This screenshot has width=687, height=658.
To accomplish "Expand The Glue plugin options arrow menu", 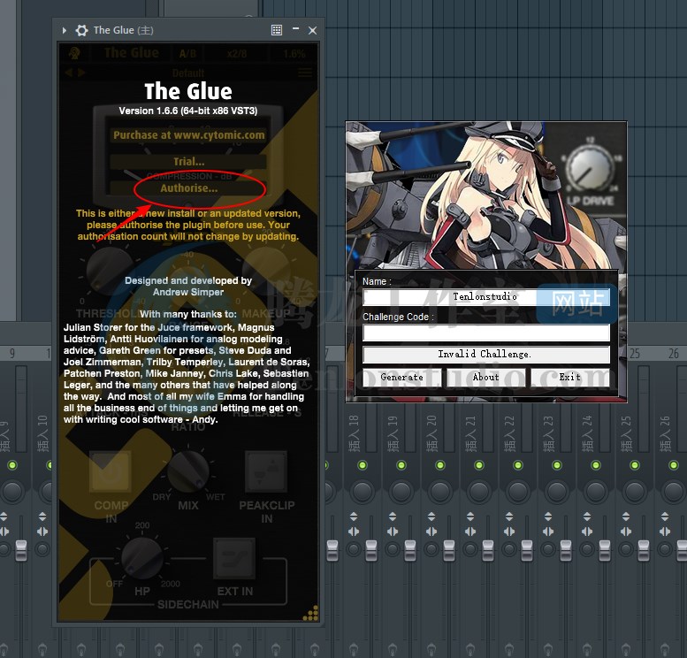I will point(65,30).
